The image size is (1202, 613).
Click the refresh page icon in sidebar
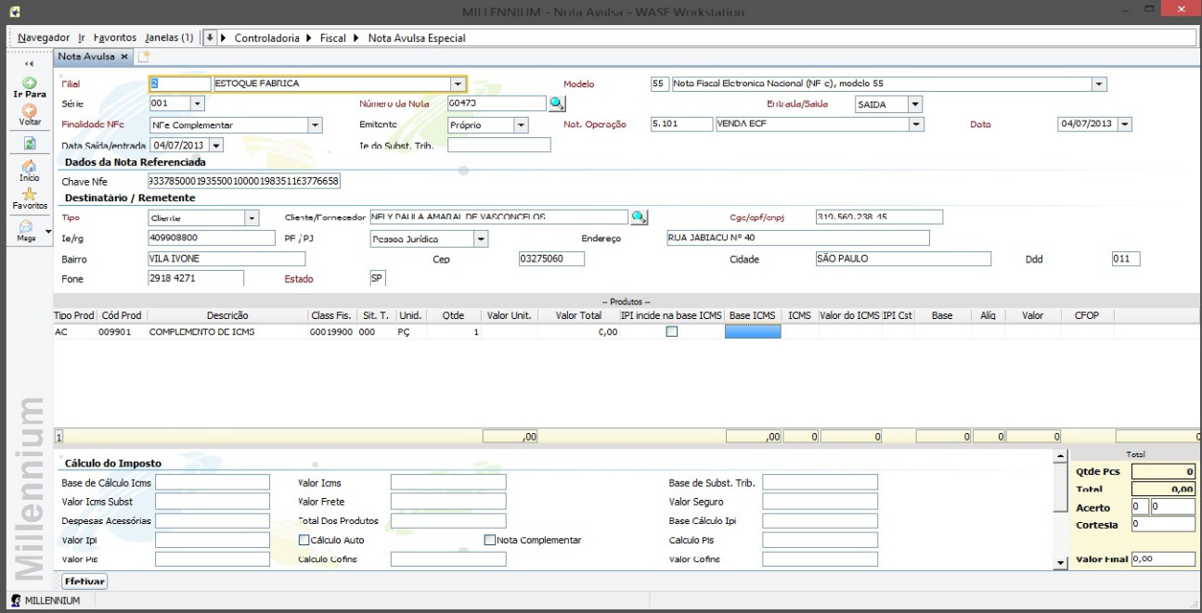click(29, 144)
